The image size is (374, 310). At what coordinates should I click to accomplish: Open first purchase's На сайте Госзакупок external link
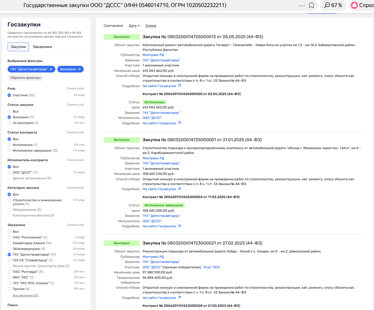tap(161, 86)
